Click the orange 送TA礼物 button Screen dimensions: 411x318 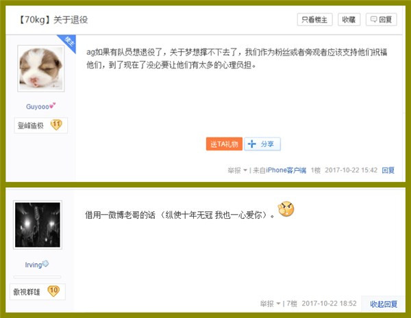[224, 144]
